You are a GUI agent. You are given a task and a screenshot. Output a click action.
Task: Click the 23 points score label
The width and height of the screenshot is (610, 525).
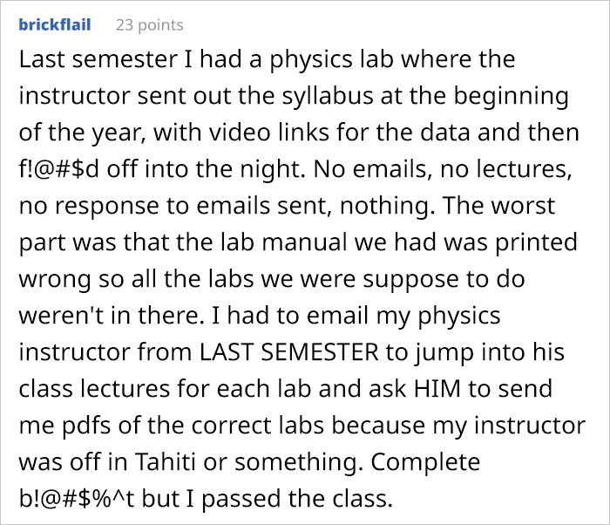point(151,25)
